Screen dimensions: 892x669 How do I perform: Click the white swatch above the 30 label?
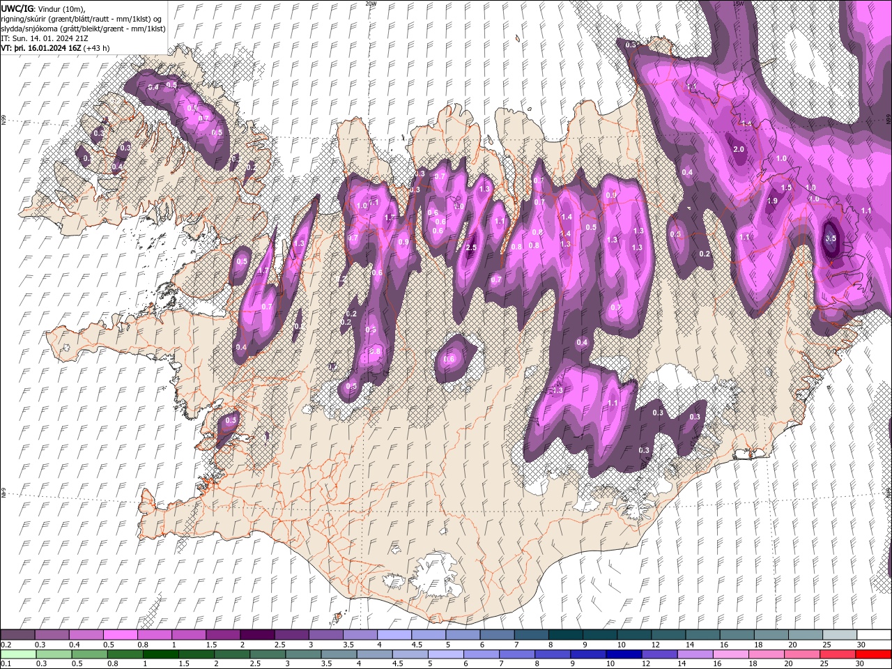[874, 635]
